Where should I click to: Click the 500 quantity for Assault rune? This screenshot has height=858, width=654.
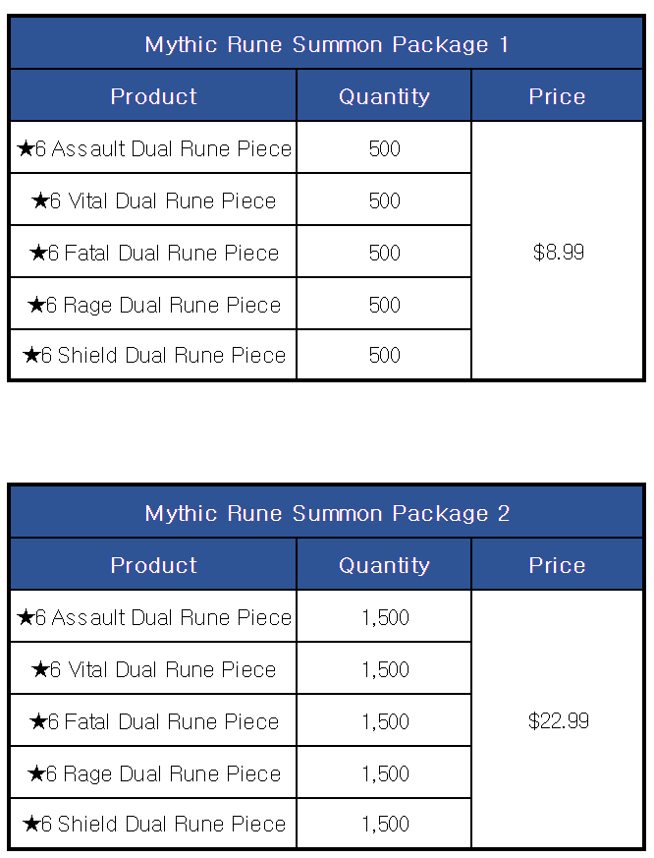(384, 148)
